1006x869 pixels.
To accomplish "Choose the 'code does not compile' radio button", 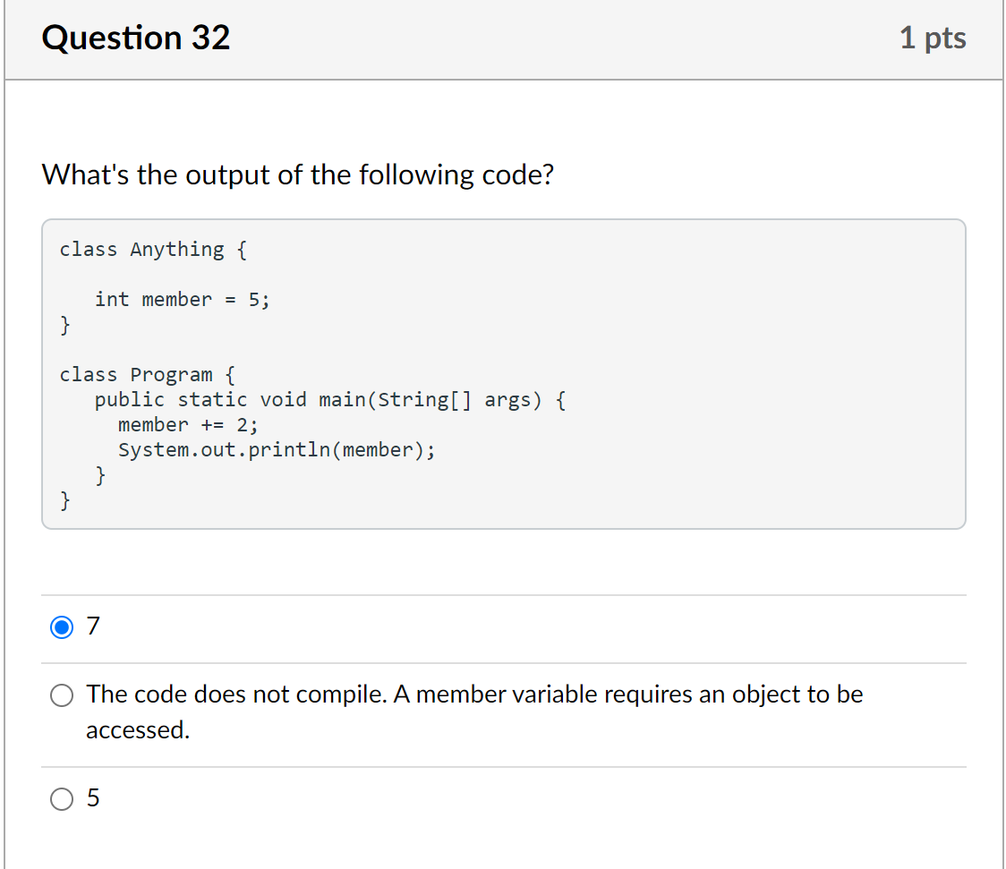I will (62, 694).
